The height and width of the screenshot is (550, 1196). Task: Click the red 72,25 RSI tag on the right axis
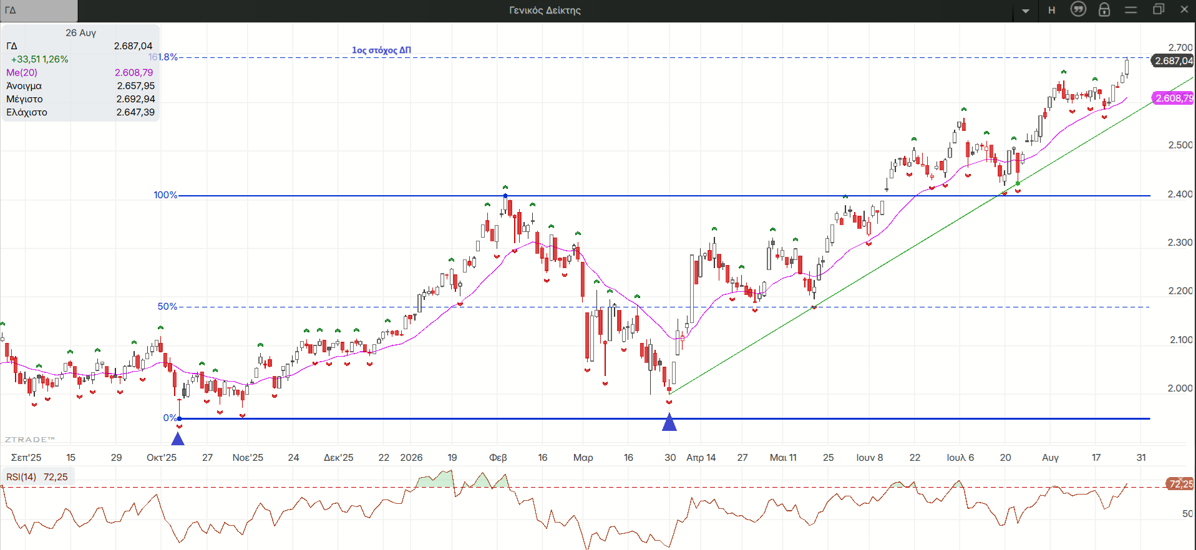pos(1180,484)
